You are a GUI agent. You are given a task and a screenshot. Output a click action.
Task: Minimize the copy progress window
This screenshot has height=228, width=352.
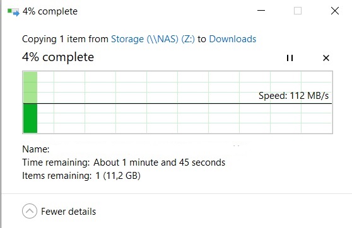pos(261,11)
